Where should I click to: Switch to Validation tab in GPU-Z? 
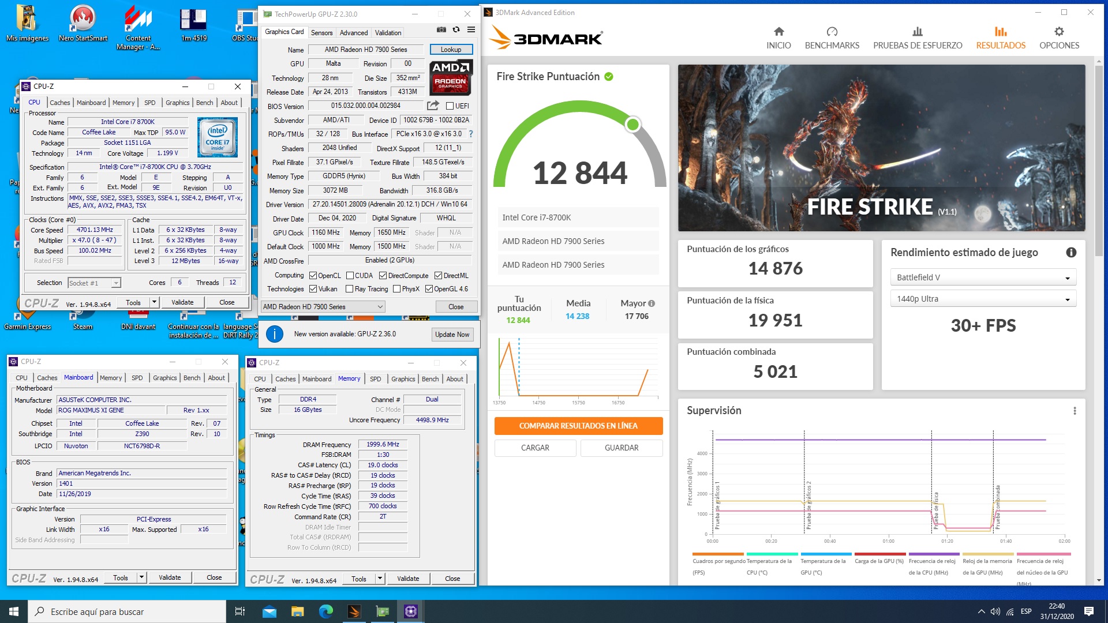[388, 33]
